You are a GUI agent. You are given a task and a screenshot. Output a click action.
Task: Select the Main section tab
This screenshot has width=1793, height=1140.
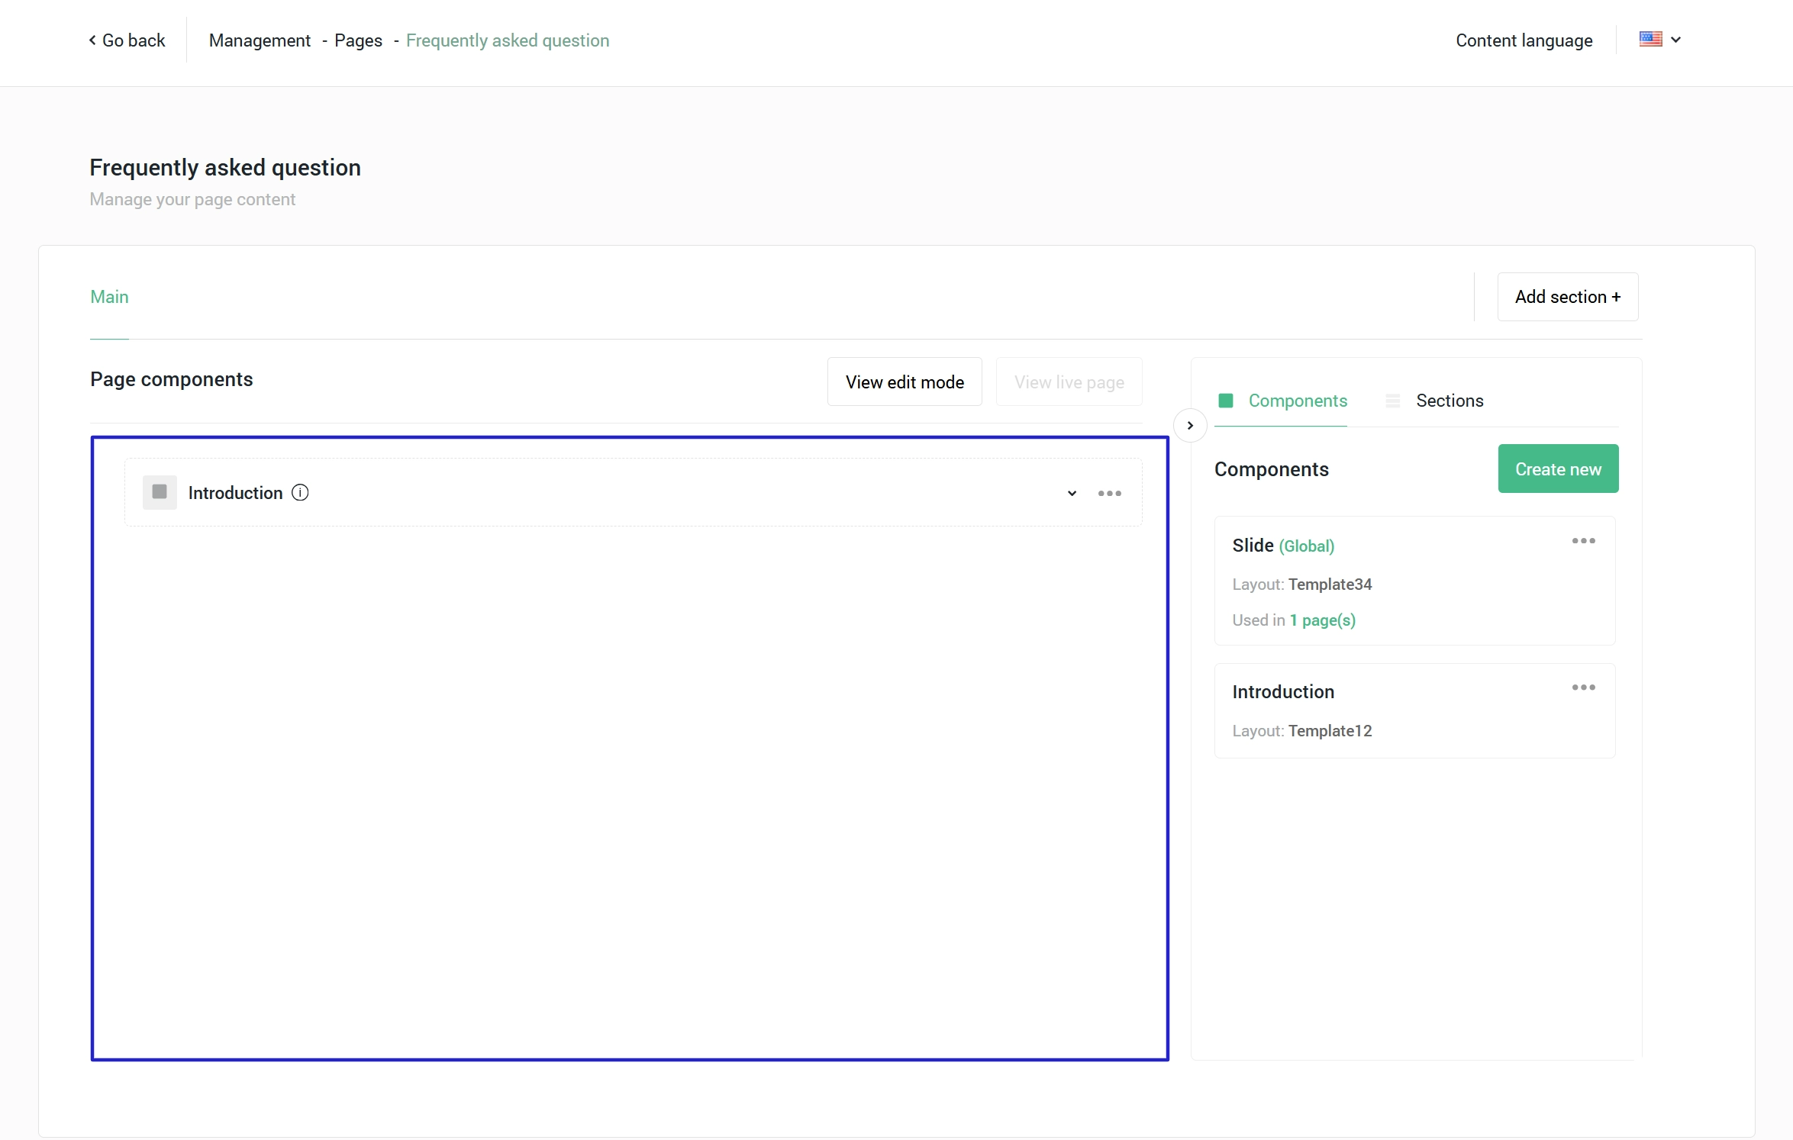(x=109, y=297)
